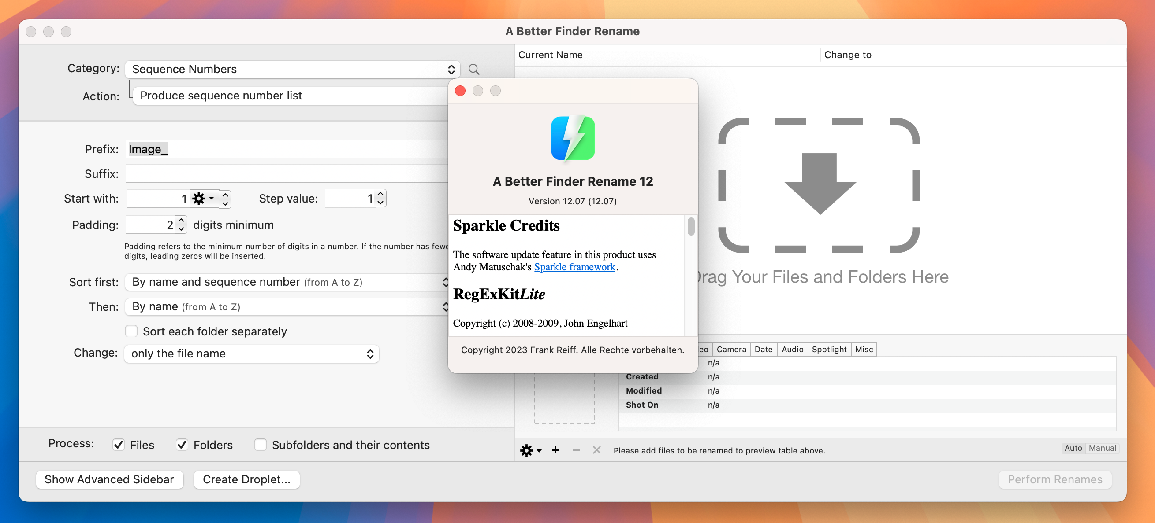Click Show Advanced Sidebar button
Image resolution: width=1155 pixels, height=523 pixels.
coord(109,479)
